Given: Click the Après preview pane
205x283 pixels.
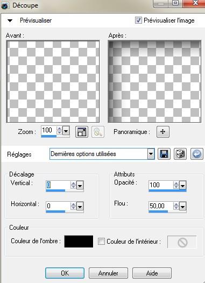Looking at the screenshot, I should (x=154, y=81).
